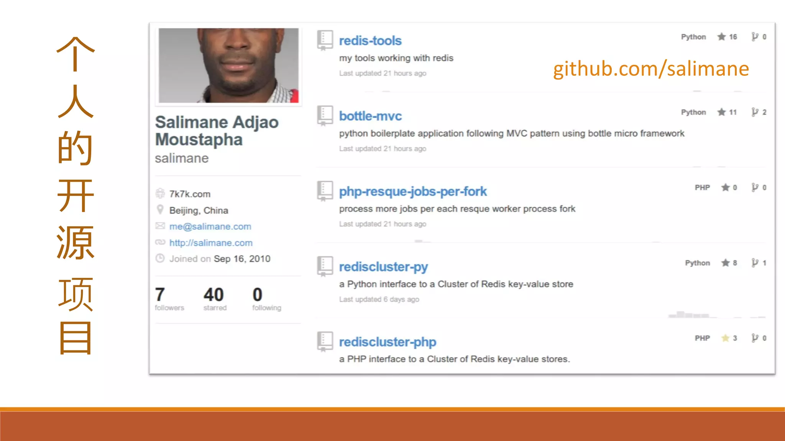Visit the http://salimane.com website link
The height and width of the screenshot is (441, 785).
tap(211, 243)
